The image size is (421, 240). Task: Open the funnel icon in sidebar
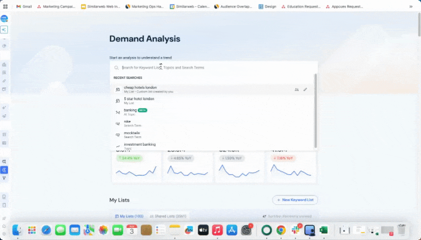click(x=4, y=178)
